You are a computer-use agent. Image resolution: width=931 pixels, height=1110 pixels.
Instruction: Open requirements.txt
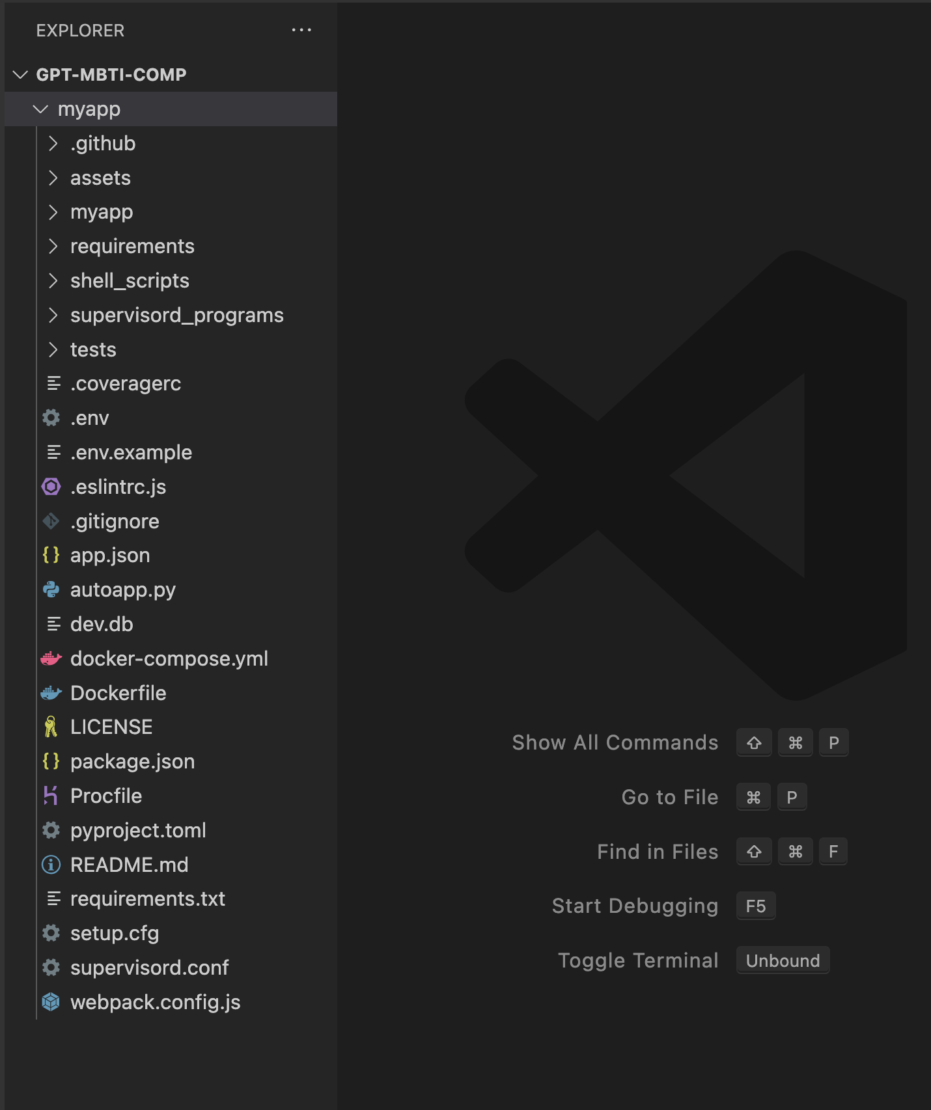[171, 899]
